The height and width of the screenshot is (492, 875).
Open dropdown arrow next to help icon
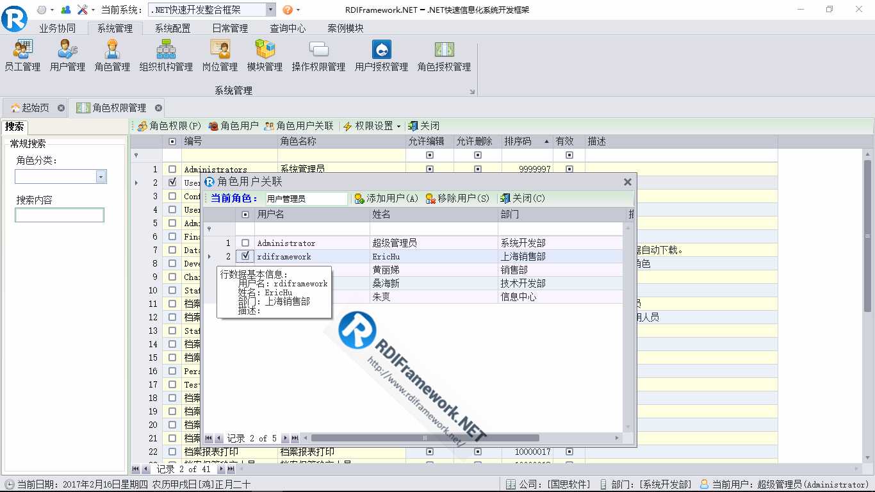(x=298, y=10)
